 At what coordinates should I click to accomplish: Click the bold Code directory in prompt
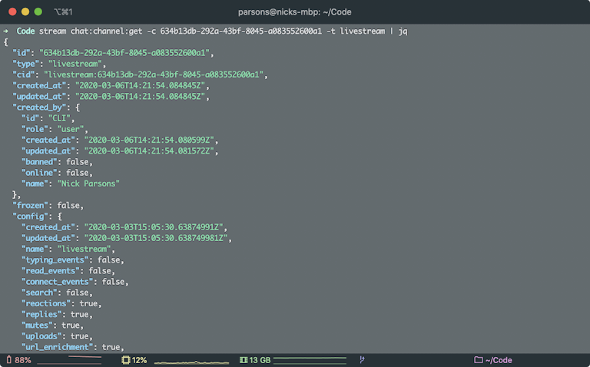tap(25, 31)
